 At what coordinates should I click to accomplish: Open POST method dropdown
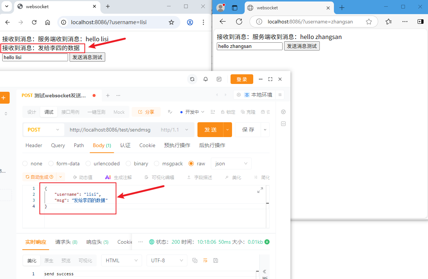click(x=44, y=130)
